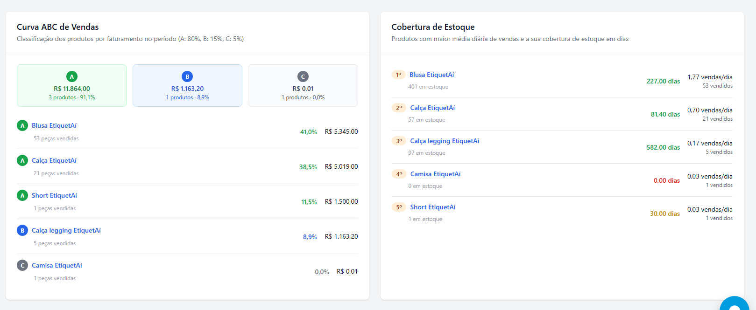The height and width of the screenshot is (310, 756).
Task: Select the class C summary card R$ 0,01
Action: 303,86
